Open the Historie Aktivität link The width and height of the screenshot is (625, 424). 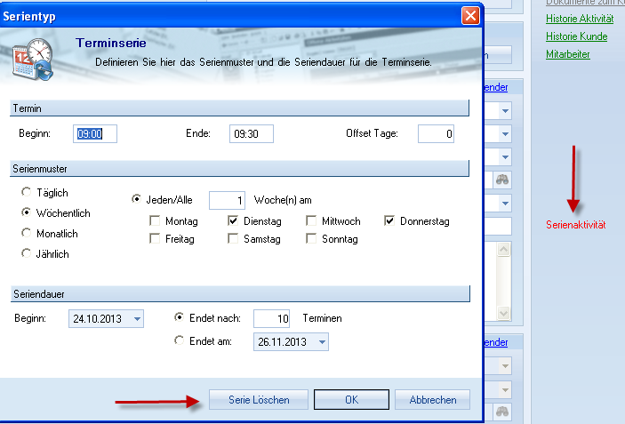[580, 18]
